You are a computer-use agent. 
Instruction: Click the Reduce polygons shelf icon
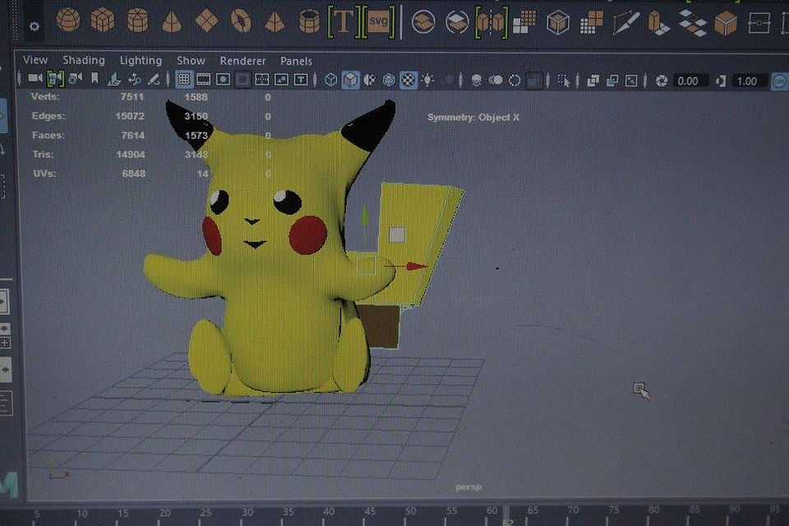[x=592, y=23]
